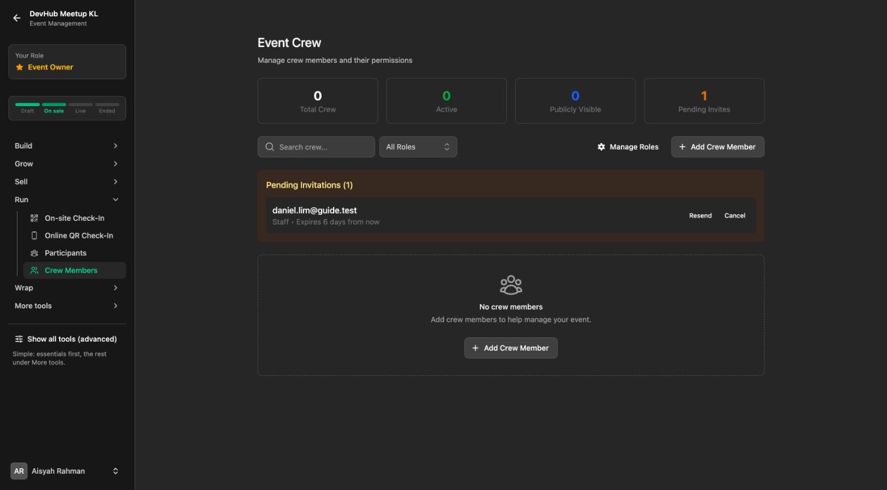The height and width of the screenshot is (490, 887).
Task: Cancel the daniel.lim@guide.test invitation
Action: click(735, 215)
